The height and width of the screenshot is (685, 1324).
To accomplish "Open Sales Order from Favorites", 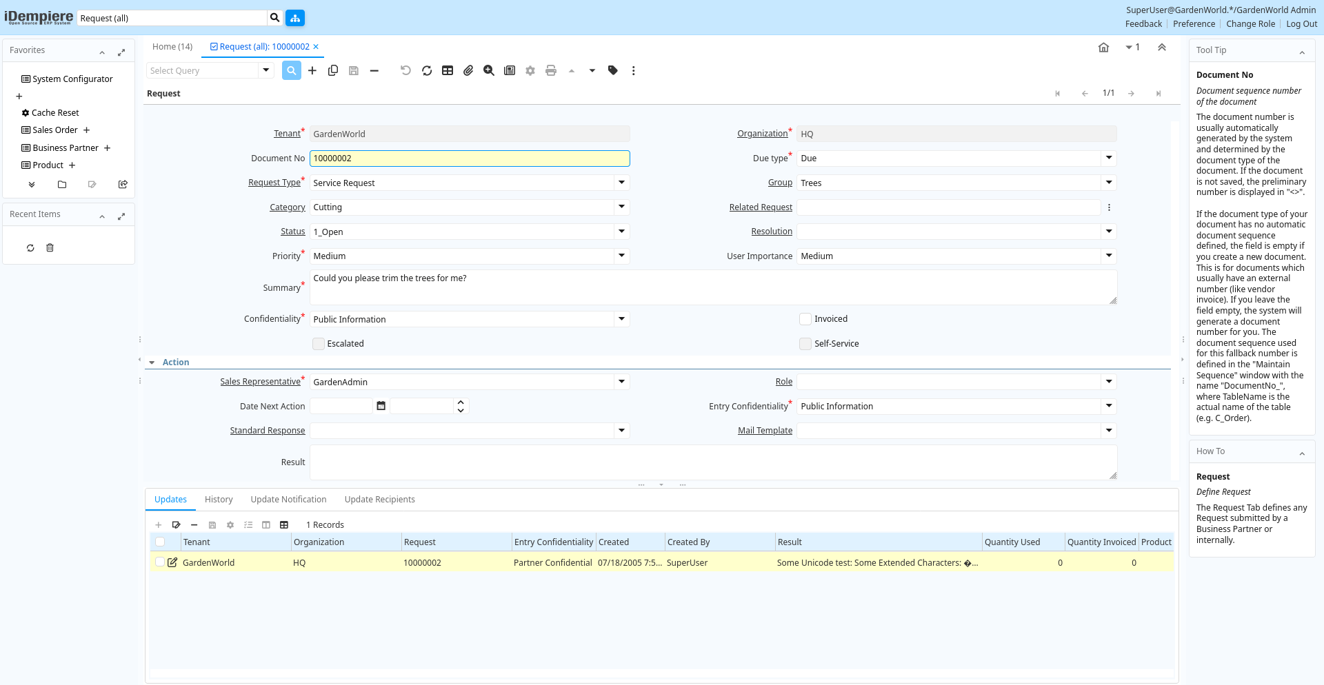I will click(55, 130).
